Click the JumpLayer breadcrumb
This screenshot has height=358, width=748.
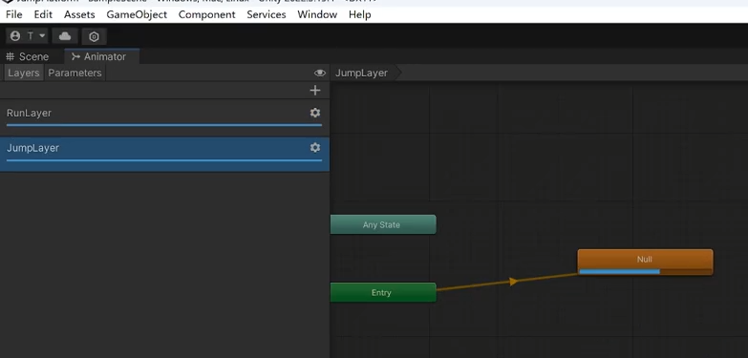pyautogui.click(x=361, y=73)
